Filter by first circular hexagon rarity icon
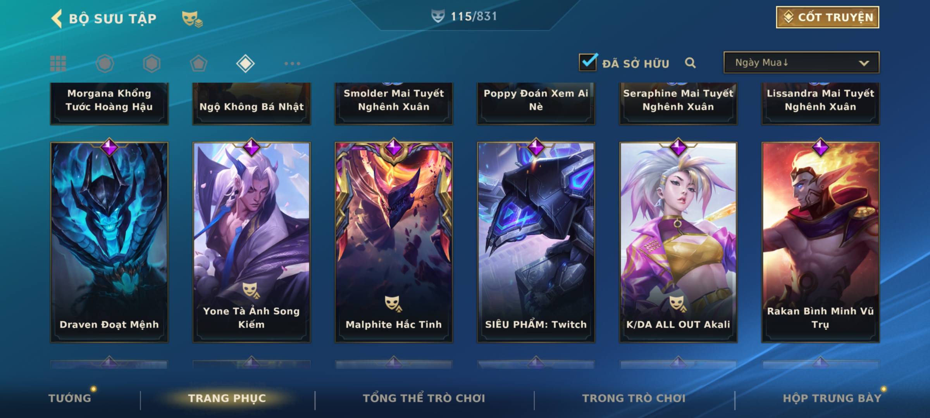 [x=105, y=63]
